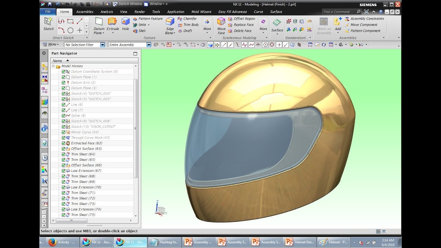The image size is (441, 248).
Task: Toggle the Trim Sheet (64) checkbox
Action: tap(63, 154)
